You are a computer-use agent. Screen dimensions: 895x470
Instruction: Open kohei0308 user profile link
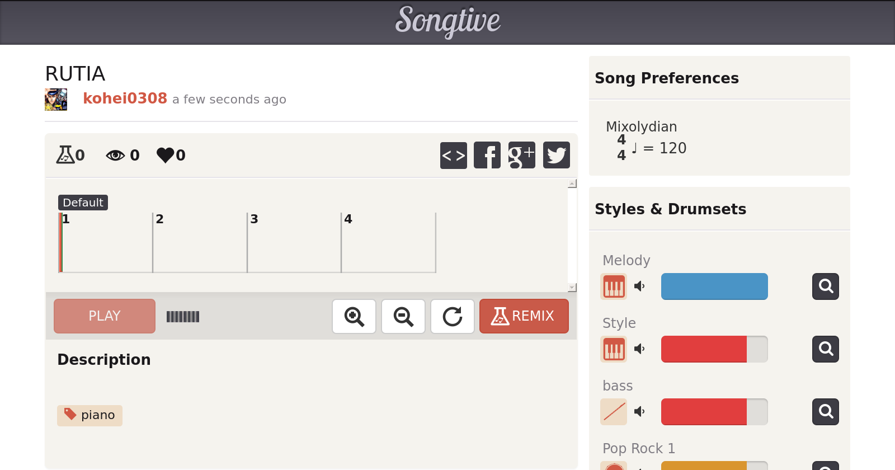[x=125, y=98]
